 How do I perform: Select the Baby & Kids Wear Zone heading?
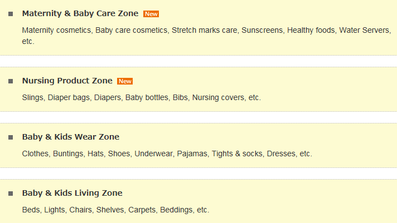click(71, 137)
